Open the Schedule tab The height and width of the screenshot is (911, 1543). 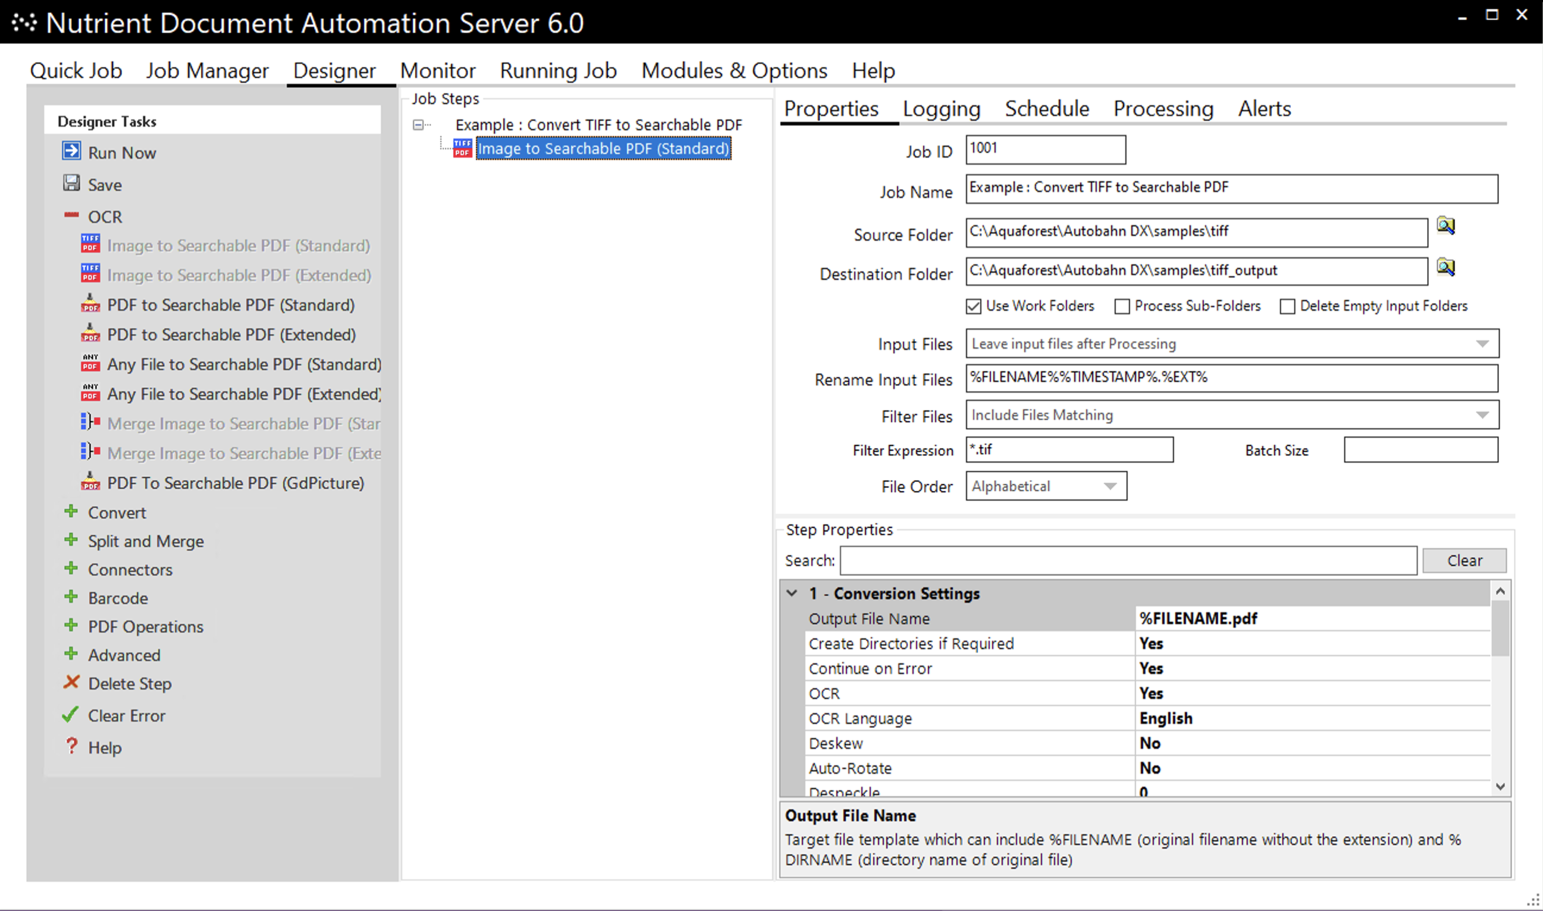click(1046, 109)
